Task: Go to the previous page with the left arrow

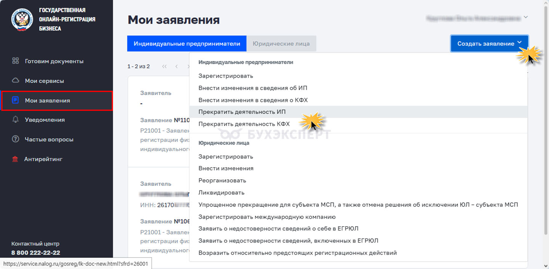Action: (x=177, y=66)
